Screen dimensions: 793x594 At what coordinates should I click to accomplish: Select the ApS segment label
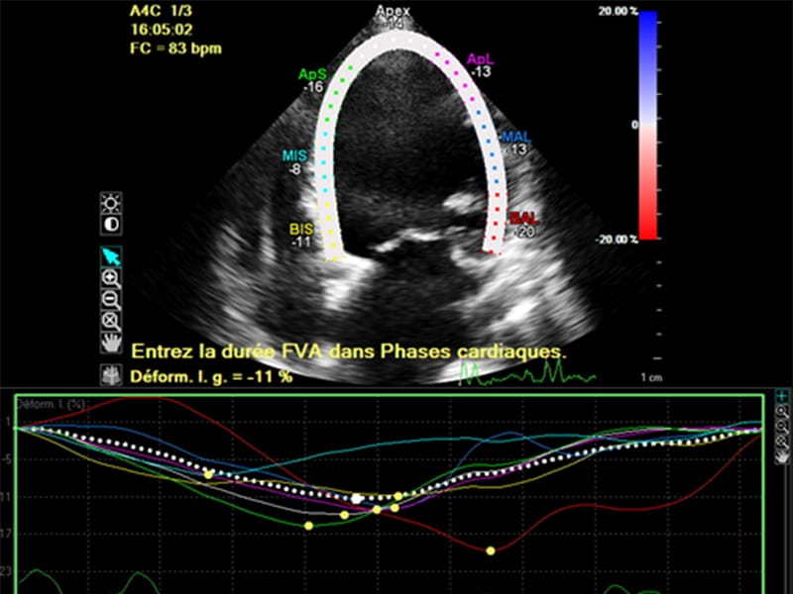click(312, 74)
